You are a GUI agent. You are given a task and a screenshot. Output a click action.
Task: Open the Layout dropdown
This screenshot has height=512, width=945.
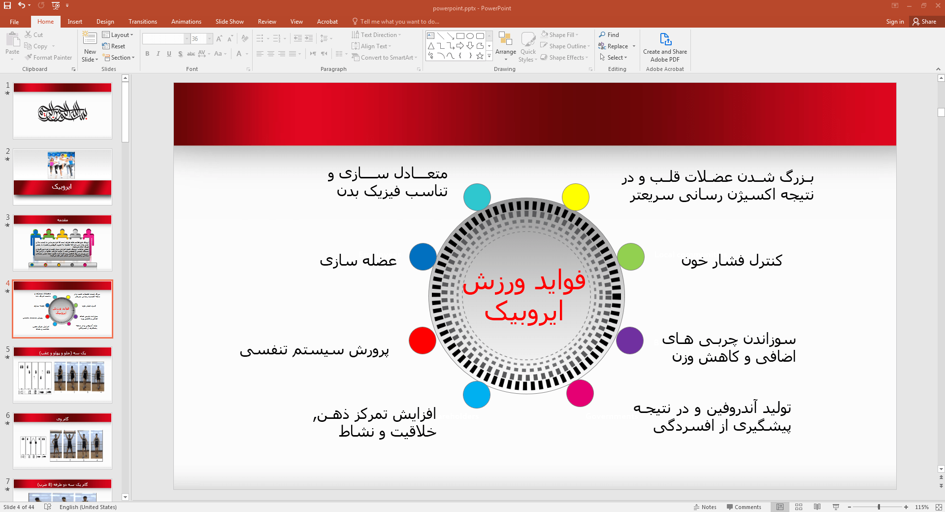pos(118,35)
